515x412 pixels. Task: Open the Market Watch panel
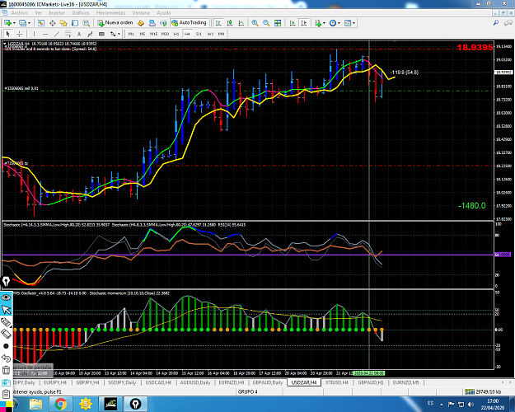40,23
